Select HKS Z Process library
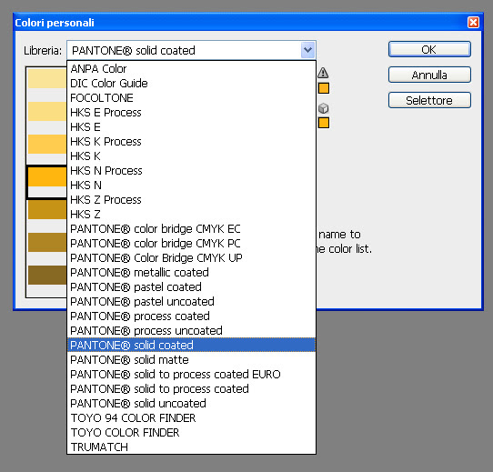Image resolution: width=493 pixels, height=472 pixels. point(191,200)
